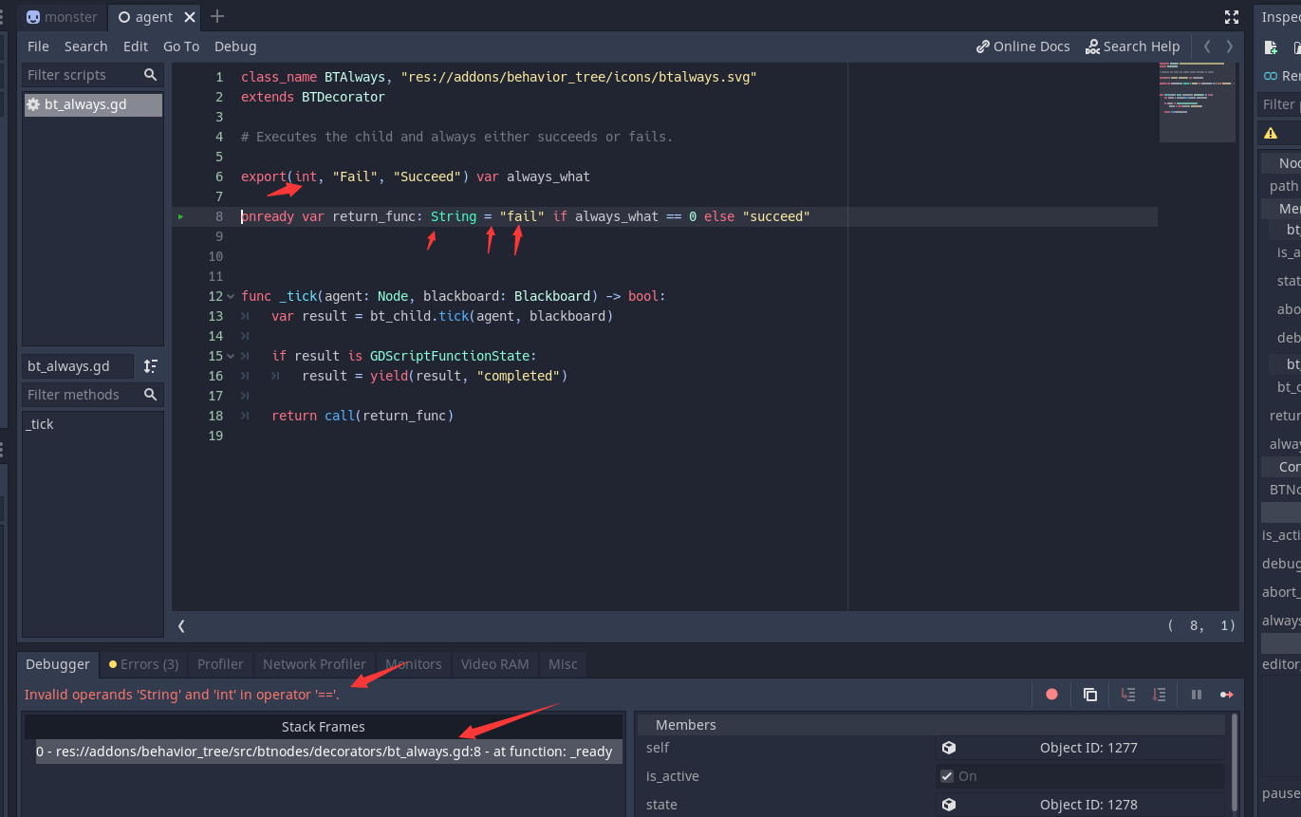Click the members list scrollbar
Image resolution: width=1301 pixels, height=817 pixels.
tap(1234, 764)
